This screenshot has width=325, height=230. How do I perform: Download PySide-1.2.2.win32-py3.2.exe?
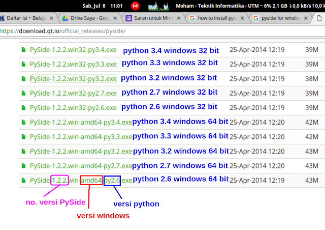[73, 79]
